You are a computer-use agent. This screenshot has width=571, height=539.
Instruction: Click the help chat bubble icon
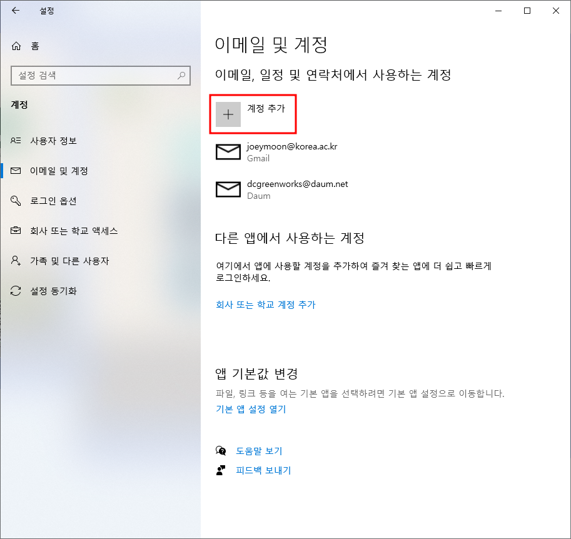221,451
